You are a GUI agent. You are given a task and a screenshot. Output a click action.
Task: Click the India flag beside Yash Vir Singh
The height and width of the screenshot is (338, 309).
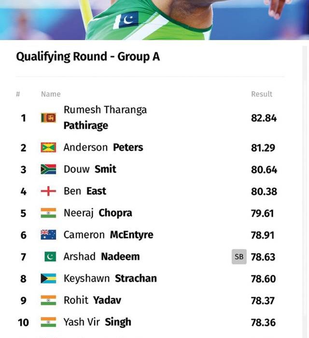click(x=48, y=322)
